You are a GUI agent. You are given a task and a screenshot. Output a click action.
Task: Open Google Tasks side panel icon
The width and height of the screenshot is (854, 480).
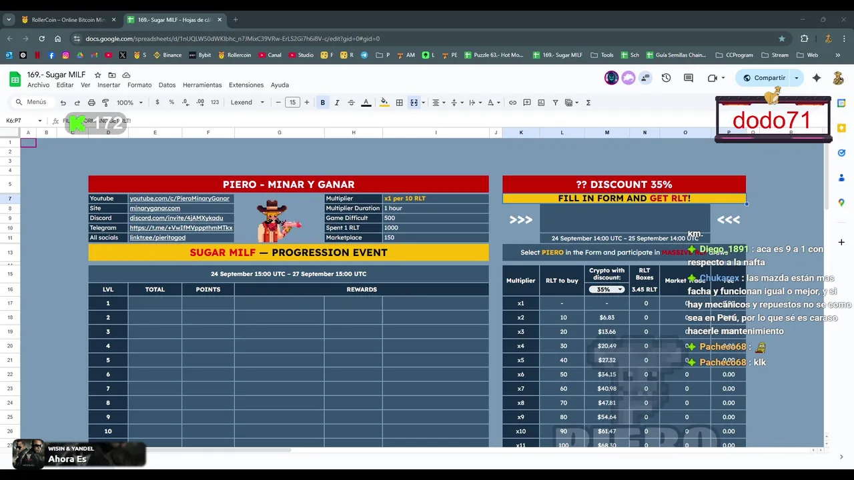pyautogui.click(x=841, y=153)
